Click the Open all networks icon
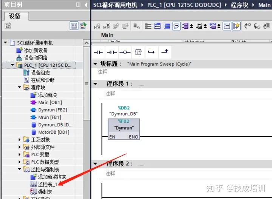Viewport: 272px width, 199px height. (157, 26)
